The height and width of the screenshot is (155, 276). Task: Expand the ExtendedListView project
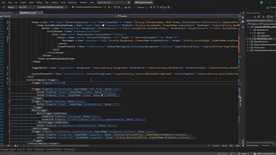[248, 42]
